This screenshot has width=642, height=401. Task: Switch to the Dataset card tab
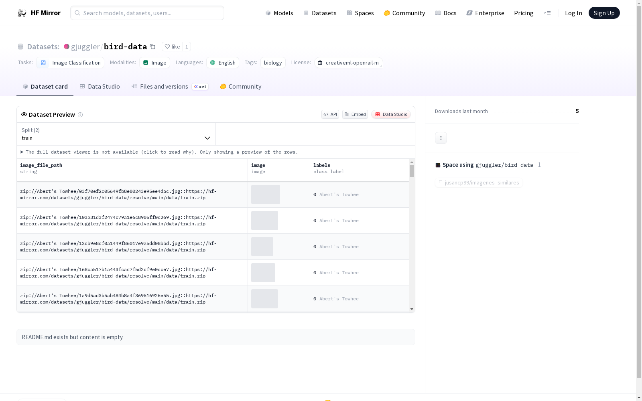coord(45,87)
